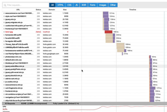The height and width of the screenshot is (112, 167).
Task: Click the Filter requests input field
Action: click(25, 5)
